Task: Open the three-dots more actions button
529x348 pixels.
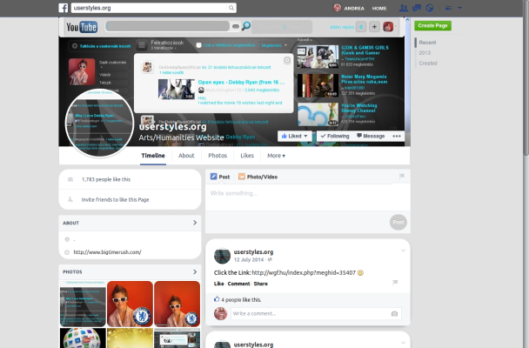Action: click(397, 137)
